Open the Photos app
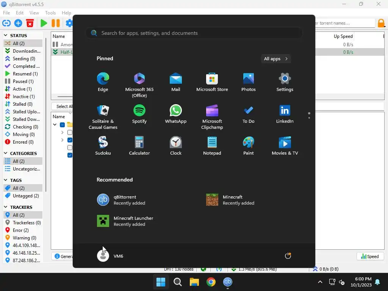The width and height of the screenshot is (388, 291). point(249,82)
